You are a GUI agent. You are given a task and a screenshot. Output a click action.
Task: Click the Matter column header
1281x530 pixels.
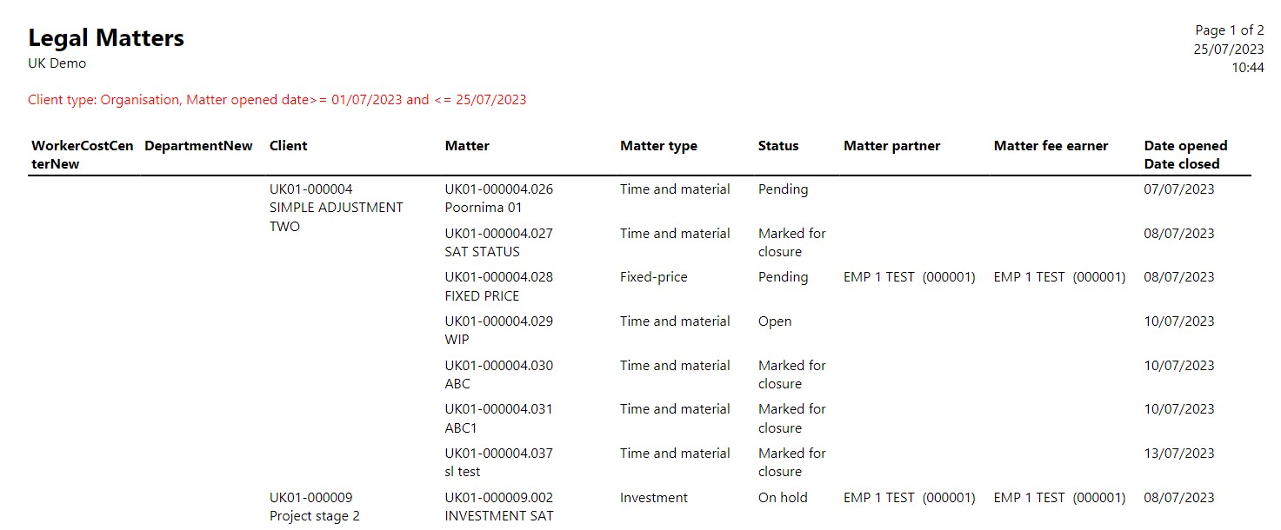coord(467,146)
